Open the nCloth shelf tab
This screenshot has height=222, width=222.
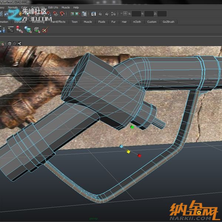(137, 22)
